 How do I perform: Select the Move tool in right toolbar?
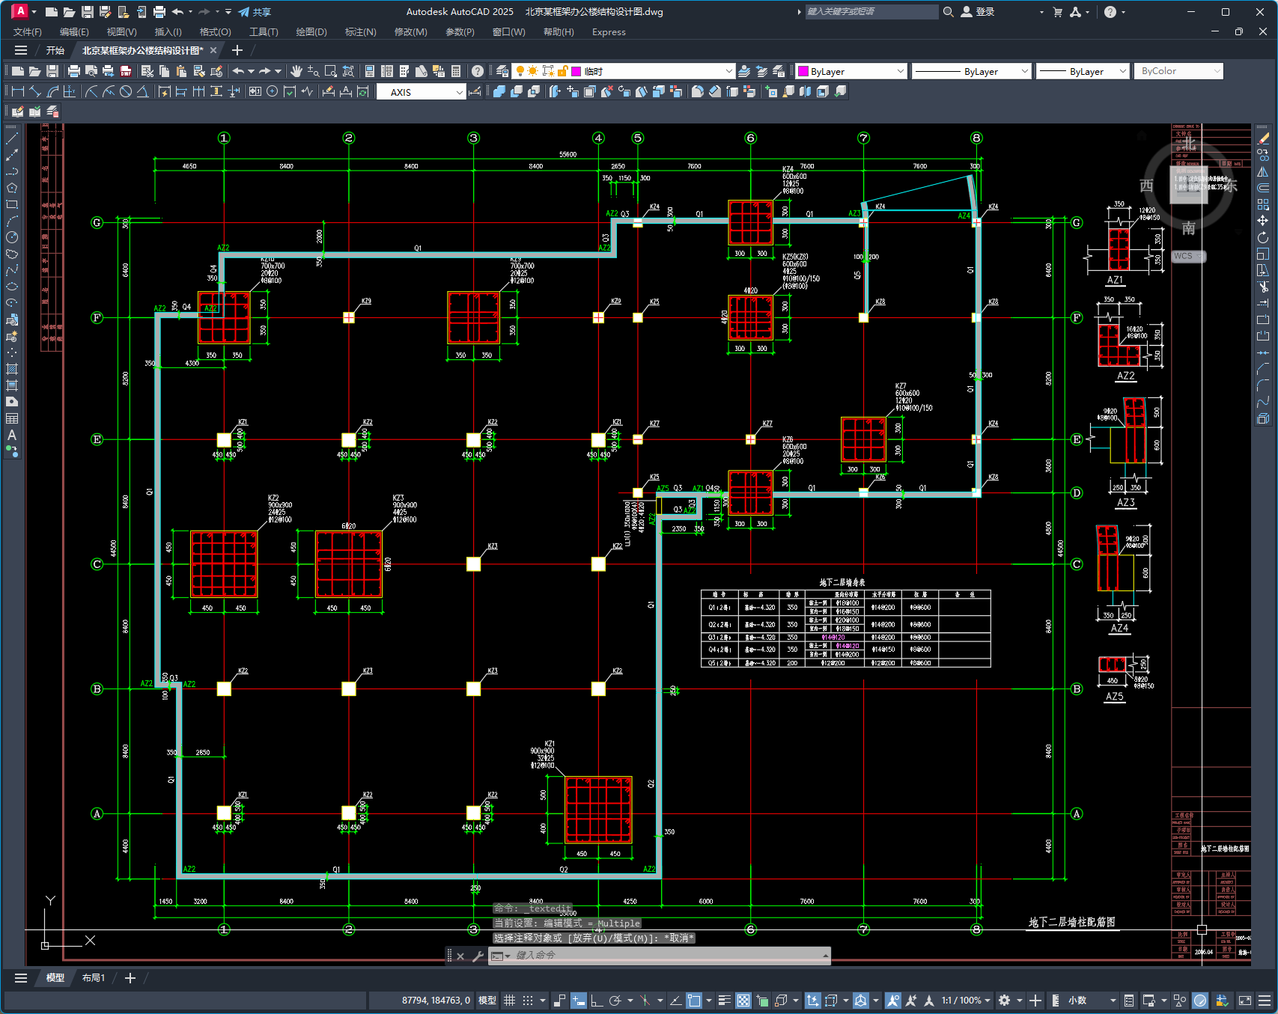[1263, 221]
